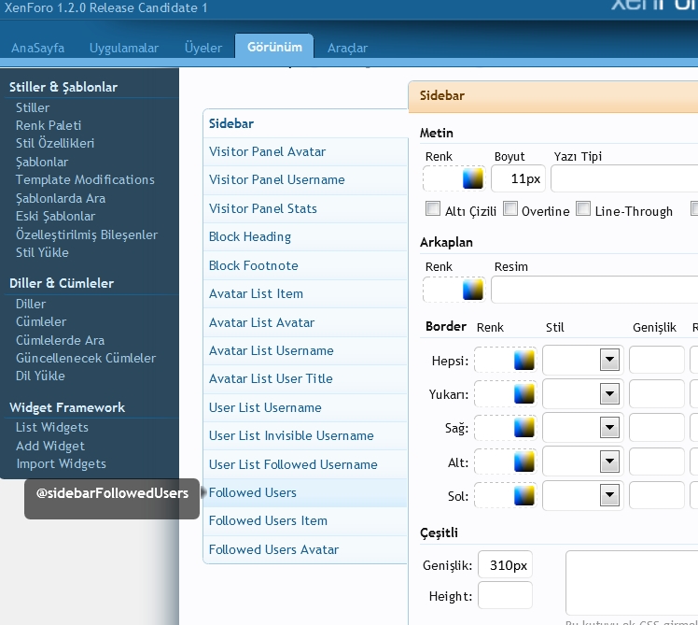Open Renk Paleti in the sidebar
The width and height of the screenshot is (698, 625).
pos(49,125)
